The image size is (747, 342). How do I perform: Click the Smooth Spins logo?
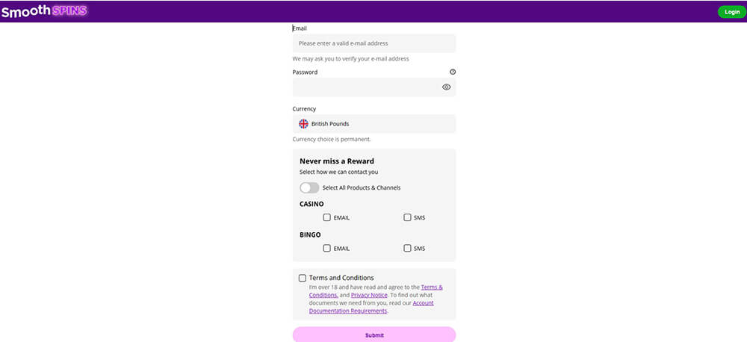click(44, 11)
